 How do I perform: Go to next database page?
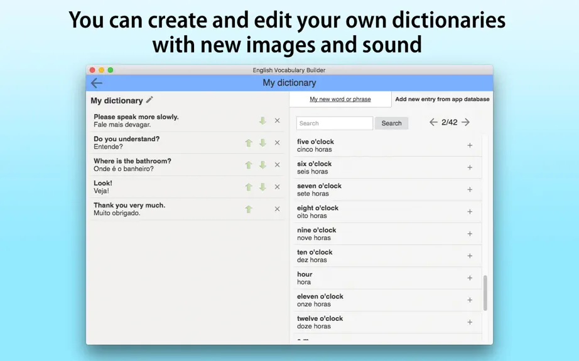(x=465, y=122)
